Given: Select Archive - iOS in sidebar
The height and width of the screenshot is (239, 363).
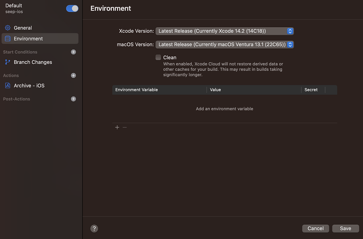Looking at the screenshot, I should 29,85.
